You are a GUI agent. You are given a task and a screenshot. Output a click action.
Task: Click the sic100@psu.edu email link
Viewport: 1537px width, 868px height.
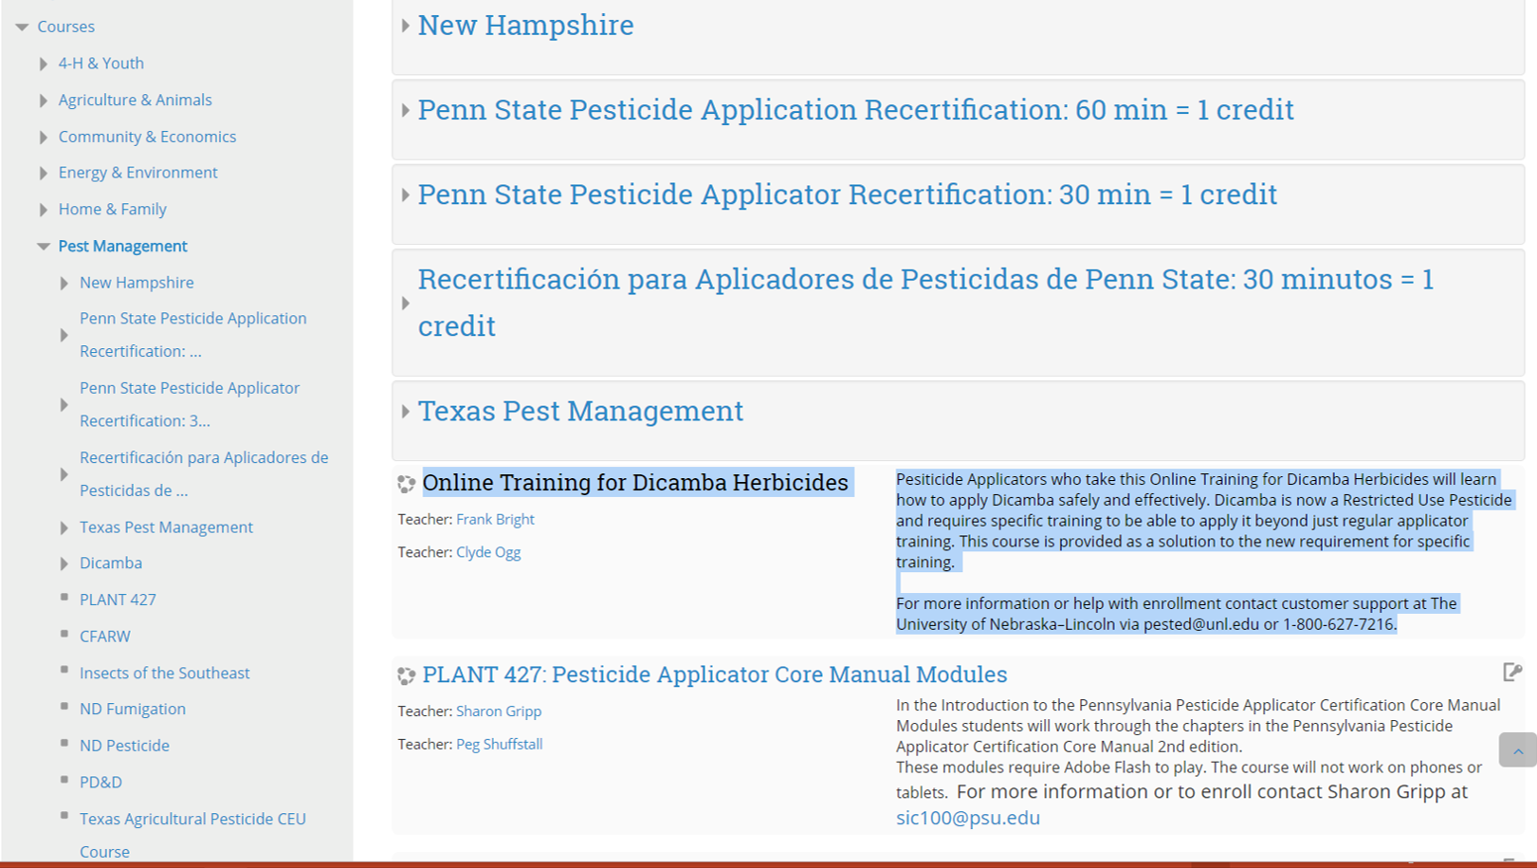pyautogui.click(x=967, y=818)
